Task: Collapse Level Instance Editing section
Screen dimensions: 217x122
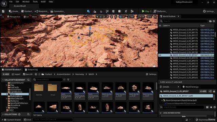Action: coord(160,113)
